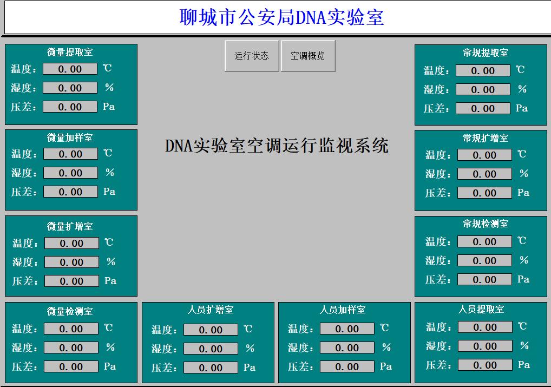The height and width of the screenshot is (387, 551).
Task: Select 常规检测室 temperature value field
Action: pos(484,241)
